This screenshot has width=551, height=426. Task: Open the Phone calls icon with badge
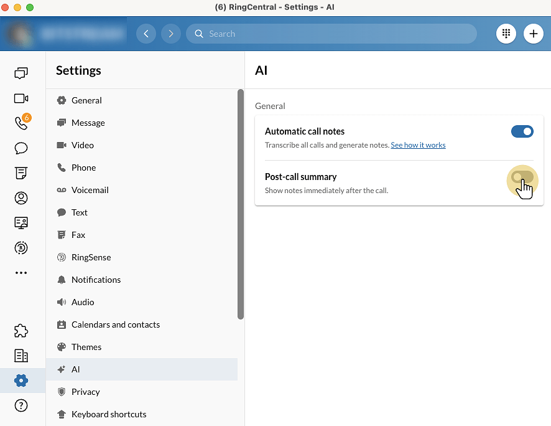pos(21,123)
